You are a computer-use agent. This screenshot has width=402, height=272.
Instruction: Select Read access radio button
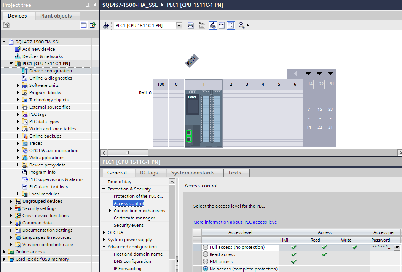pos(205,254)
